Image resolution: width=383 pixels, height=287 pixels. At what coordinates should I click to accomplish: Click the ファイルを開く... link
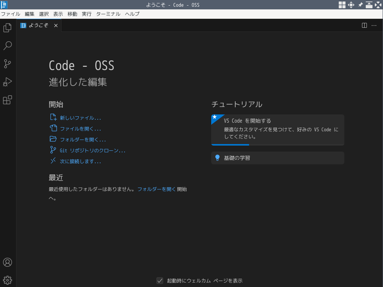tap(80, 129)
